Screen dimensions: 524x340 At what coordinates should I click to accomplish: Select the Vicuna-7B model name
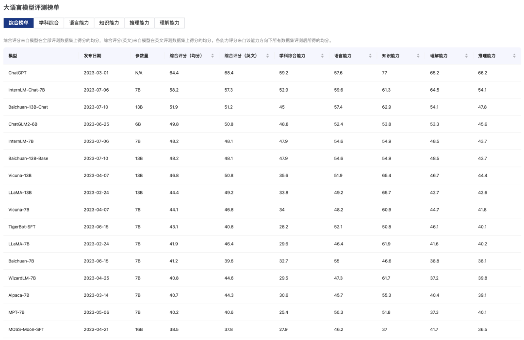pyautogui.click(x=19, y=210)
